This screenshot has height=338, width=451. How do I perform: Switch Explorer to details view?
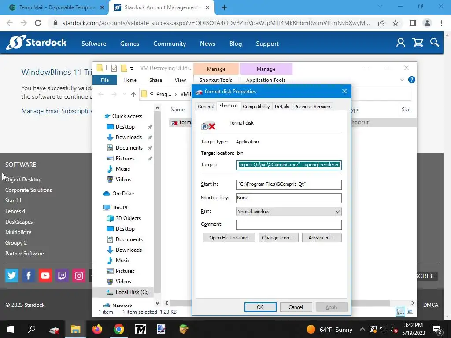400,312
